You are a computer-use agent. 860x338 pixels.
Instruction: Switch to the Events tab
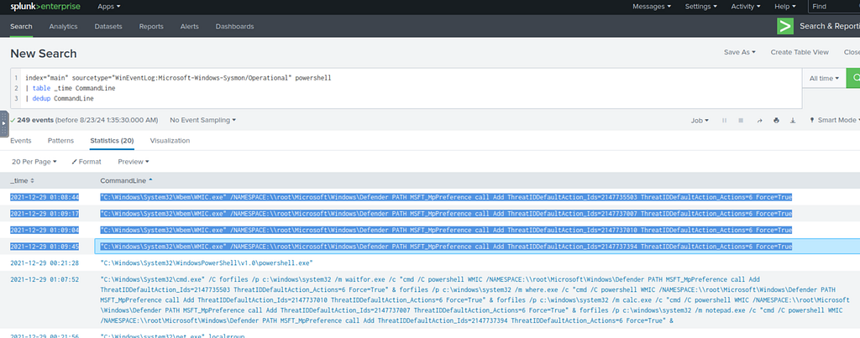pyautogui.click(x=21, y=140)
